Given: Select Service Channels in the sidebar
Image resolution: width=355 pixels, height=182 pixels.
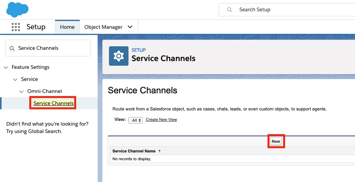Looking at the screenshot, I should coord(54,103).
